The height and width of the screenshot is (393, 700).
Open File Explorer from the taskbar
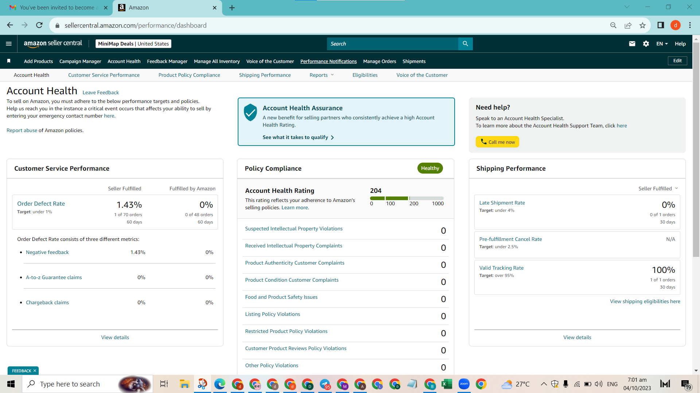[x=184, y=384]
